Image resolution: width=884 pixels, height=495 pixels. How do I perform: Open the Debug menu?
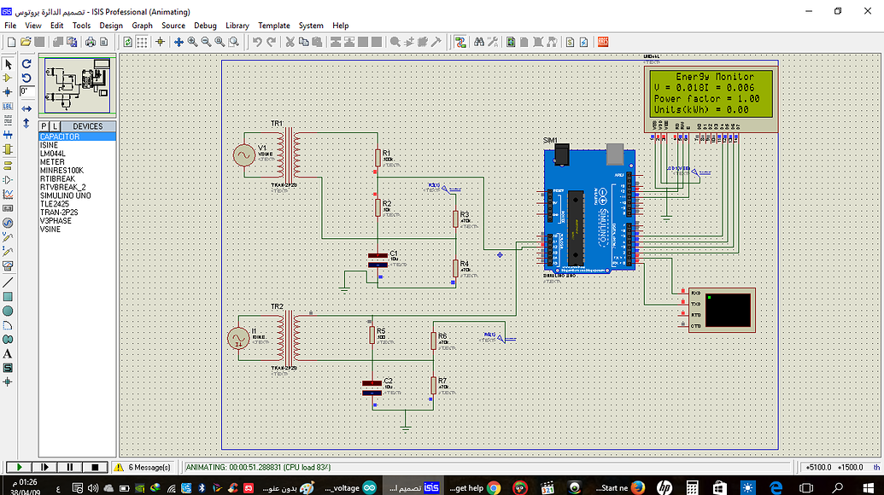[x=205, y=25]
